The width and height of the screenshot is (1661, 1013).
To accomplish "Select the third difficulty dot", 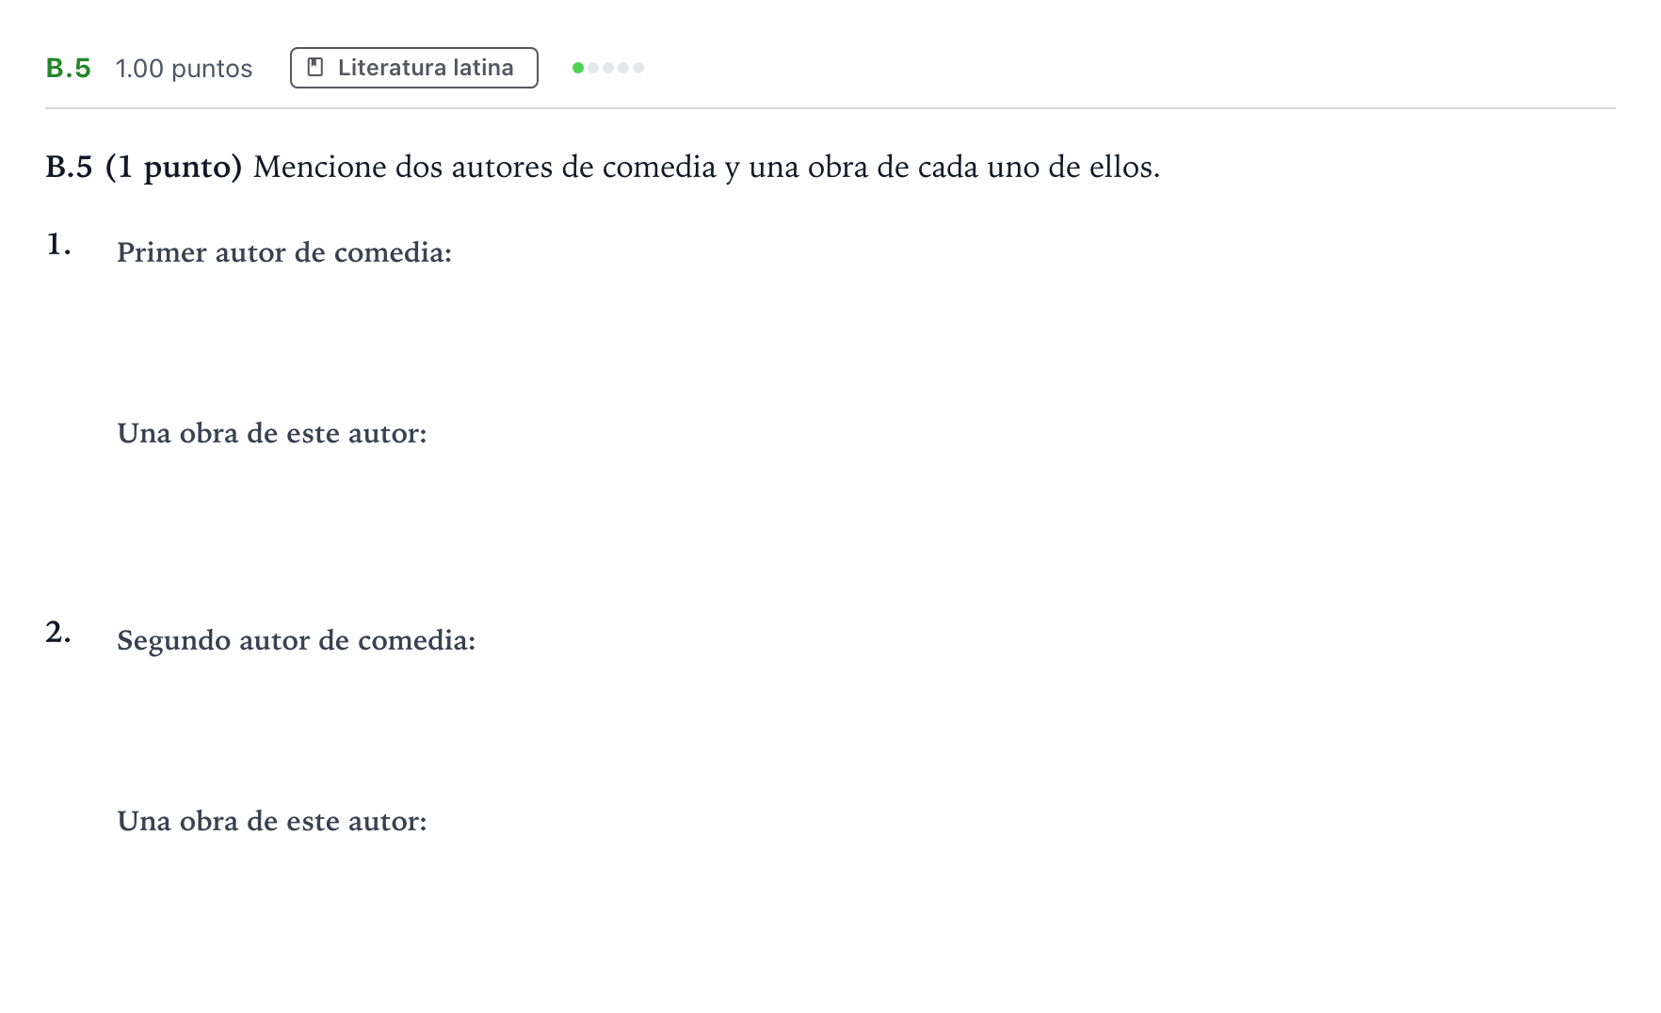I will pos(608,68).
